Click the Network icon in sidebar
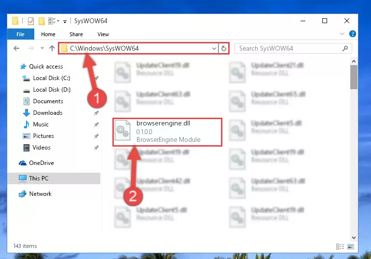The width and height of the screenshot is (371, 259). (23, 194)
